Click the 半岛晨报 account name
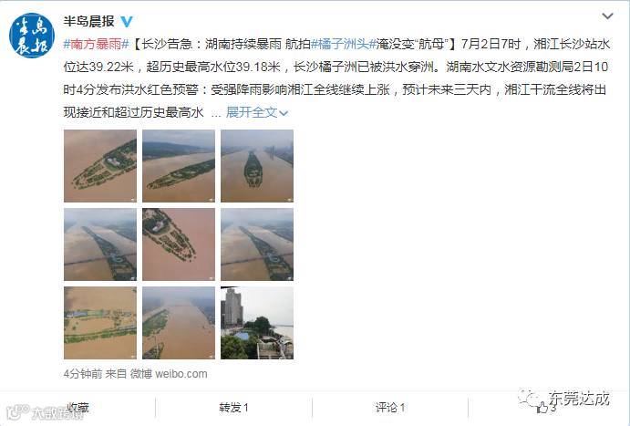630x426 pixels. point(88,21)
